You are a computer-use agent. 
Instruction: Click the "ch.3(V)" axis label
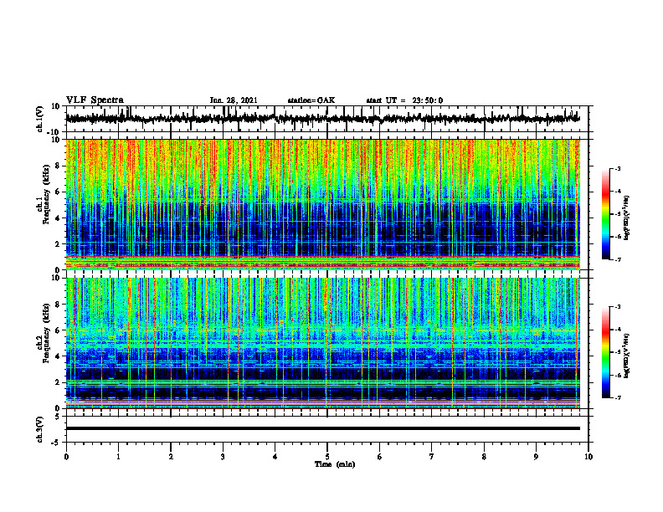(40, 429)
